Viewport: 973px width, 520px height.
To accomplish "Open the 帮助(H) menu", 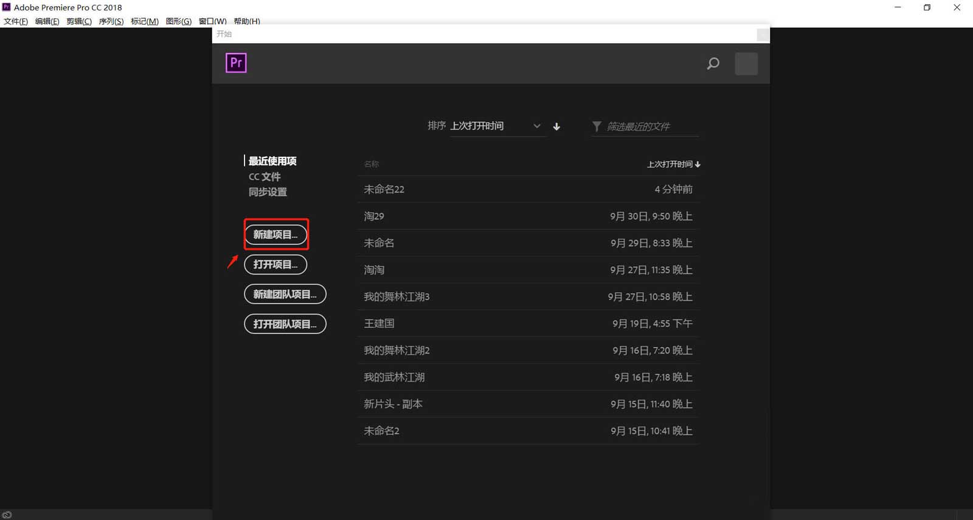I will pyautogui.click(x=247, y=21).
